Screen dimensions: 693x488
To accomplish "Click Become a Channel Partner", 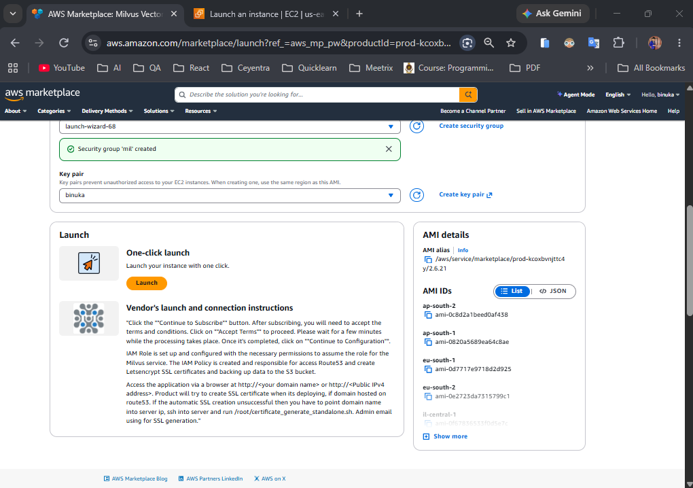I will pyautogui.click(x=472, y=111).
